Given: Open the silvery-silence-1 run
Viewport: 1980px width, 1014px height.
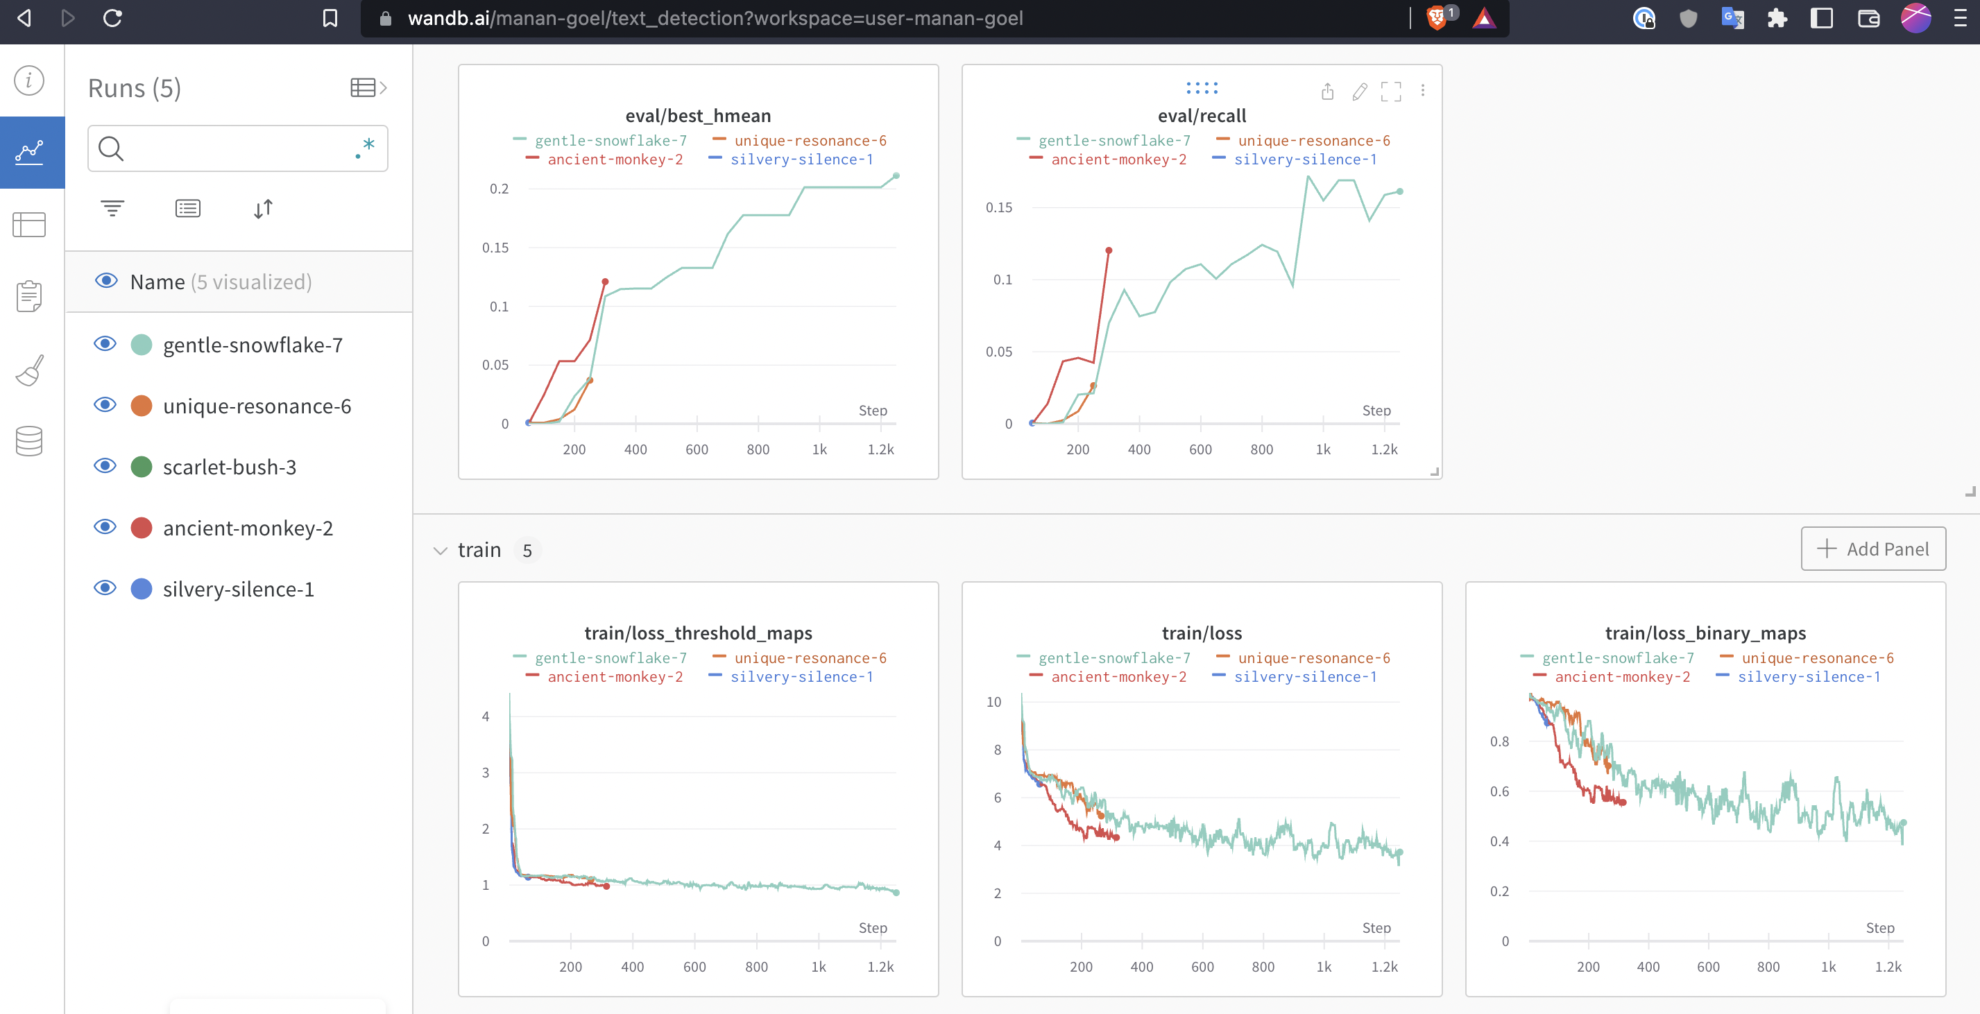Looking at the screenshot, I should coord(238,590).
